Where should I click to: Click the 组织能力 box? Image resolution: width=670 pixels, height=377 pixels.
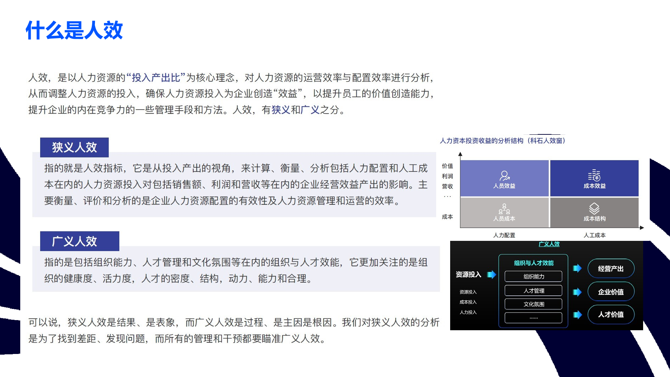(534, 276)
